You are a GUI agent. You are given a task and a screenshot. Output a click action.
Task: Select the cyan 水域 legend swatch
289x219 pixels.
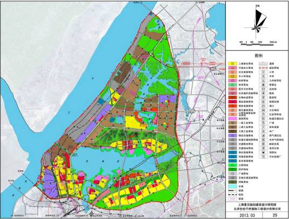[232, 186]
